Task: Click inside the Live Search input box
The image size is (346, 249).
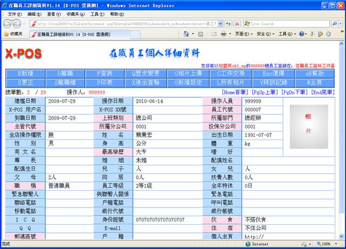Action: point(286,24)
